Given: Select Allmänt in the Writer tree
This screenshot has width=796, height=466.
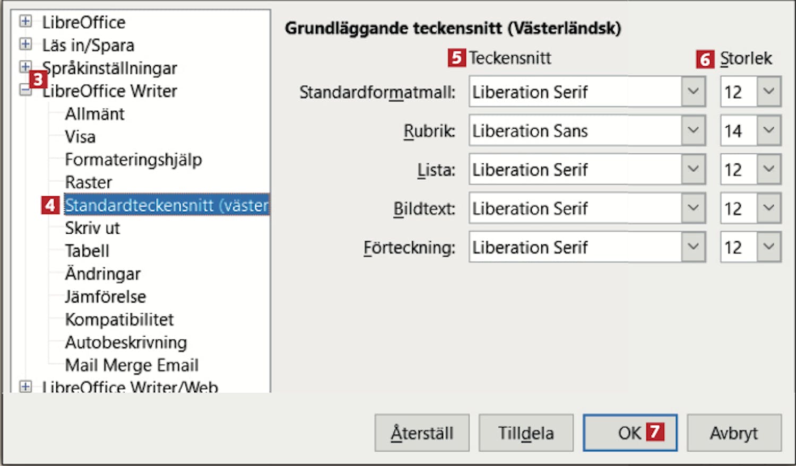Looking at the screenshot, I should point(94,114).
